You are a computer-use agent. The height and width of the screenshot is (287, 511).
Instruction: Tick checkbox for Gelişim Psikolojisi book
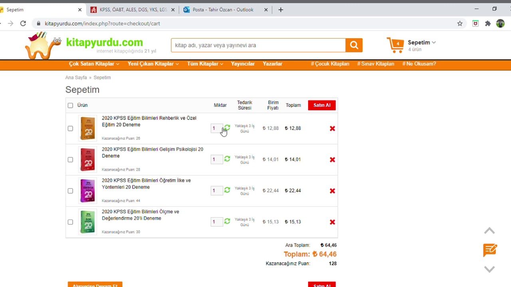(x=70, y=159)
